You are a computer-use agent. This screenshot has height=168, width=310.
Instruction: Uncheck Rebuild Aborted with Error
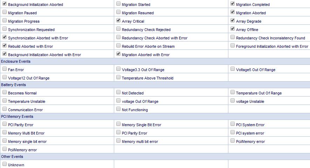[x=5, y=46]
